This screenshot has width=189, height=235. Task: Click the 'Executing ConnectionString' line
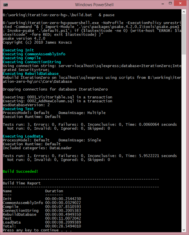coord(32,62)
